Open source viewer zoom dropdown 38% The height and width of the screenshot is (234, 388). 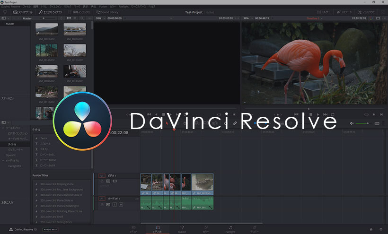click(x=100, y=18)
